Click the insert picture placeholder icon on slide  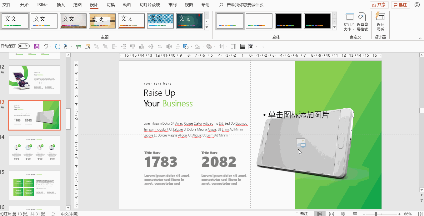[x=301, y=143]
